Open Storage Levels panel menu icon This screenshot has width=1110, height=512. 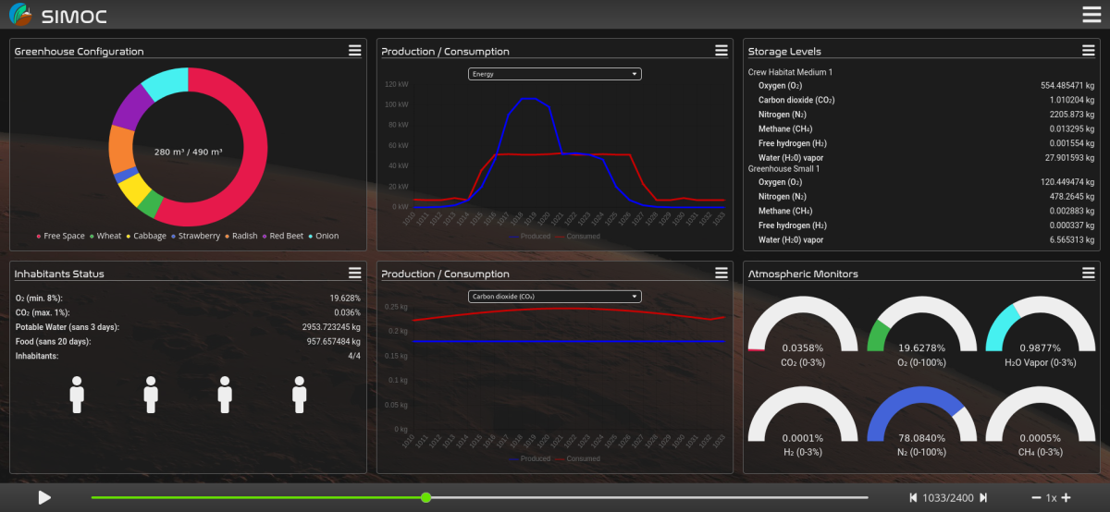[1089, 51]
